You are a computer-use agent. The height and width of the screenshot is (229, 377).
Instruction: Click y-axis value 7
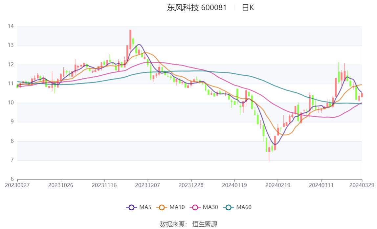(12, 160)
